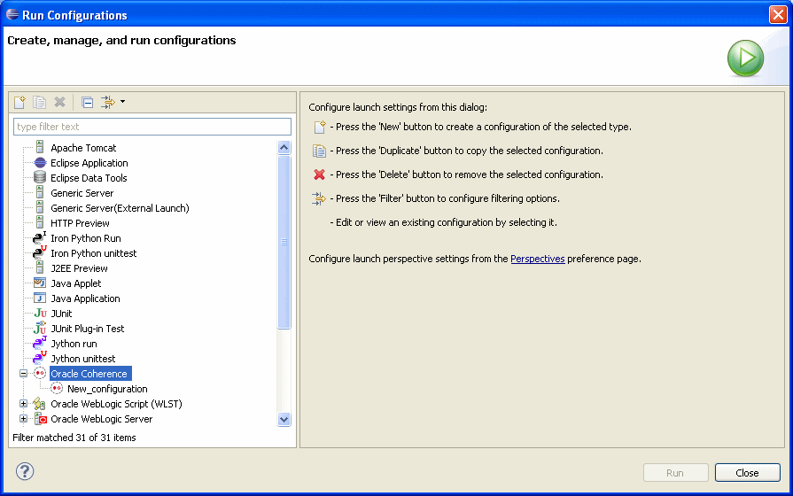Click the Oracle WebLogic Script (WLST) icon
The height and width of the screenshot is (496, 793).
40,404
